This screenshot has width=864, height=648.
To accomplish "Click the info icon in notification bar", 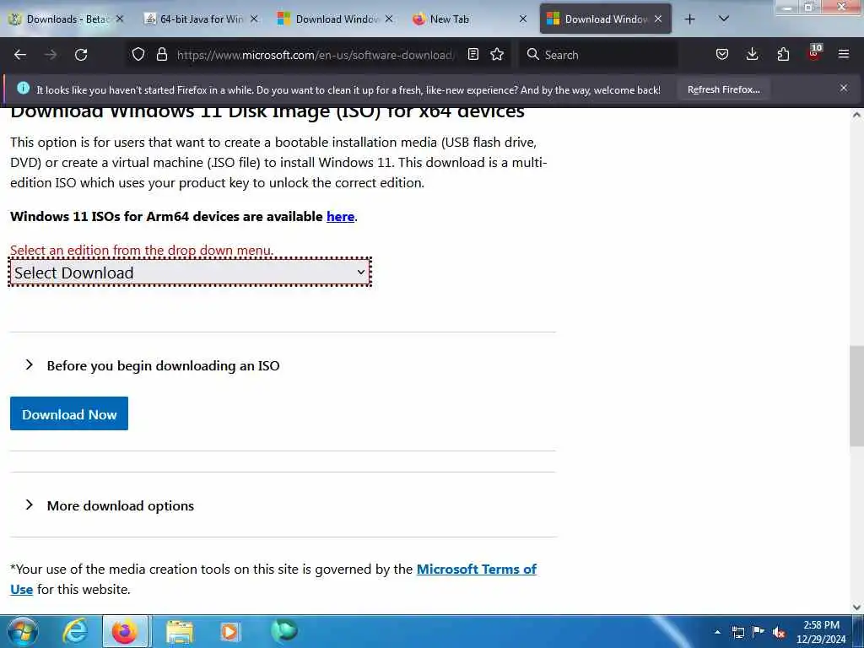I will coord(23,88).
